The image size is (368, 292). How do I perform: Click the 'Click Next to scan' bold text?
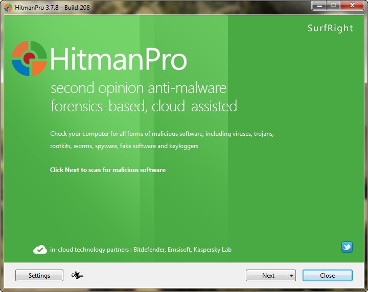pos(108,170)
